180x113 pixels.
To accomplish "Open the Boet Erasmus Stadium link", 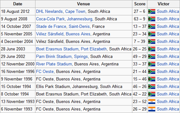I will (x=57, y=49).
